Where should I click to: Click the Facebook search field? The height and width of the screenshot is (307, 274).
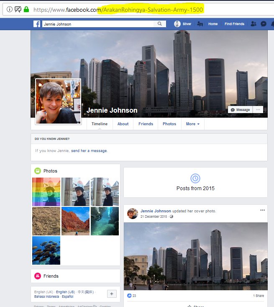[98, 24]
